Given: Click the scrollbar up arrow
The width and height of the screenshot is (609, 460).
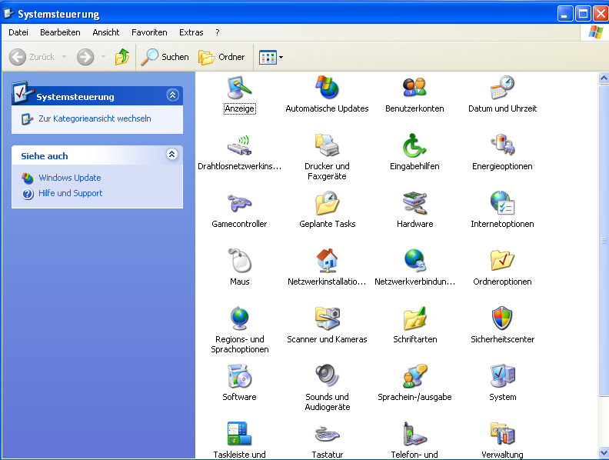Looking at the screenshot, I should 604,78.
